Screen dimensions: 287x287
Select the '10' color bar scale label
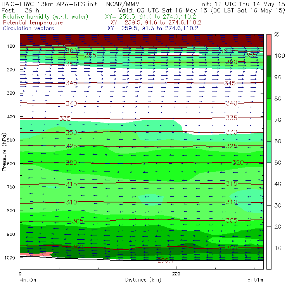[278, 248]
